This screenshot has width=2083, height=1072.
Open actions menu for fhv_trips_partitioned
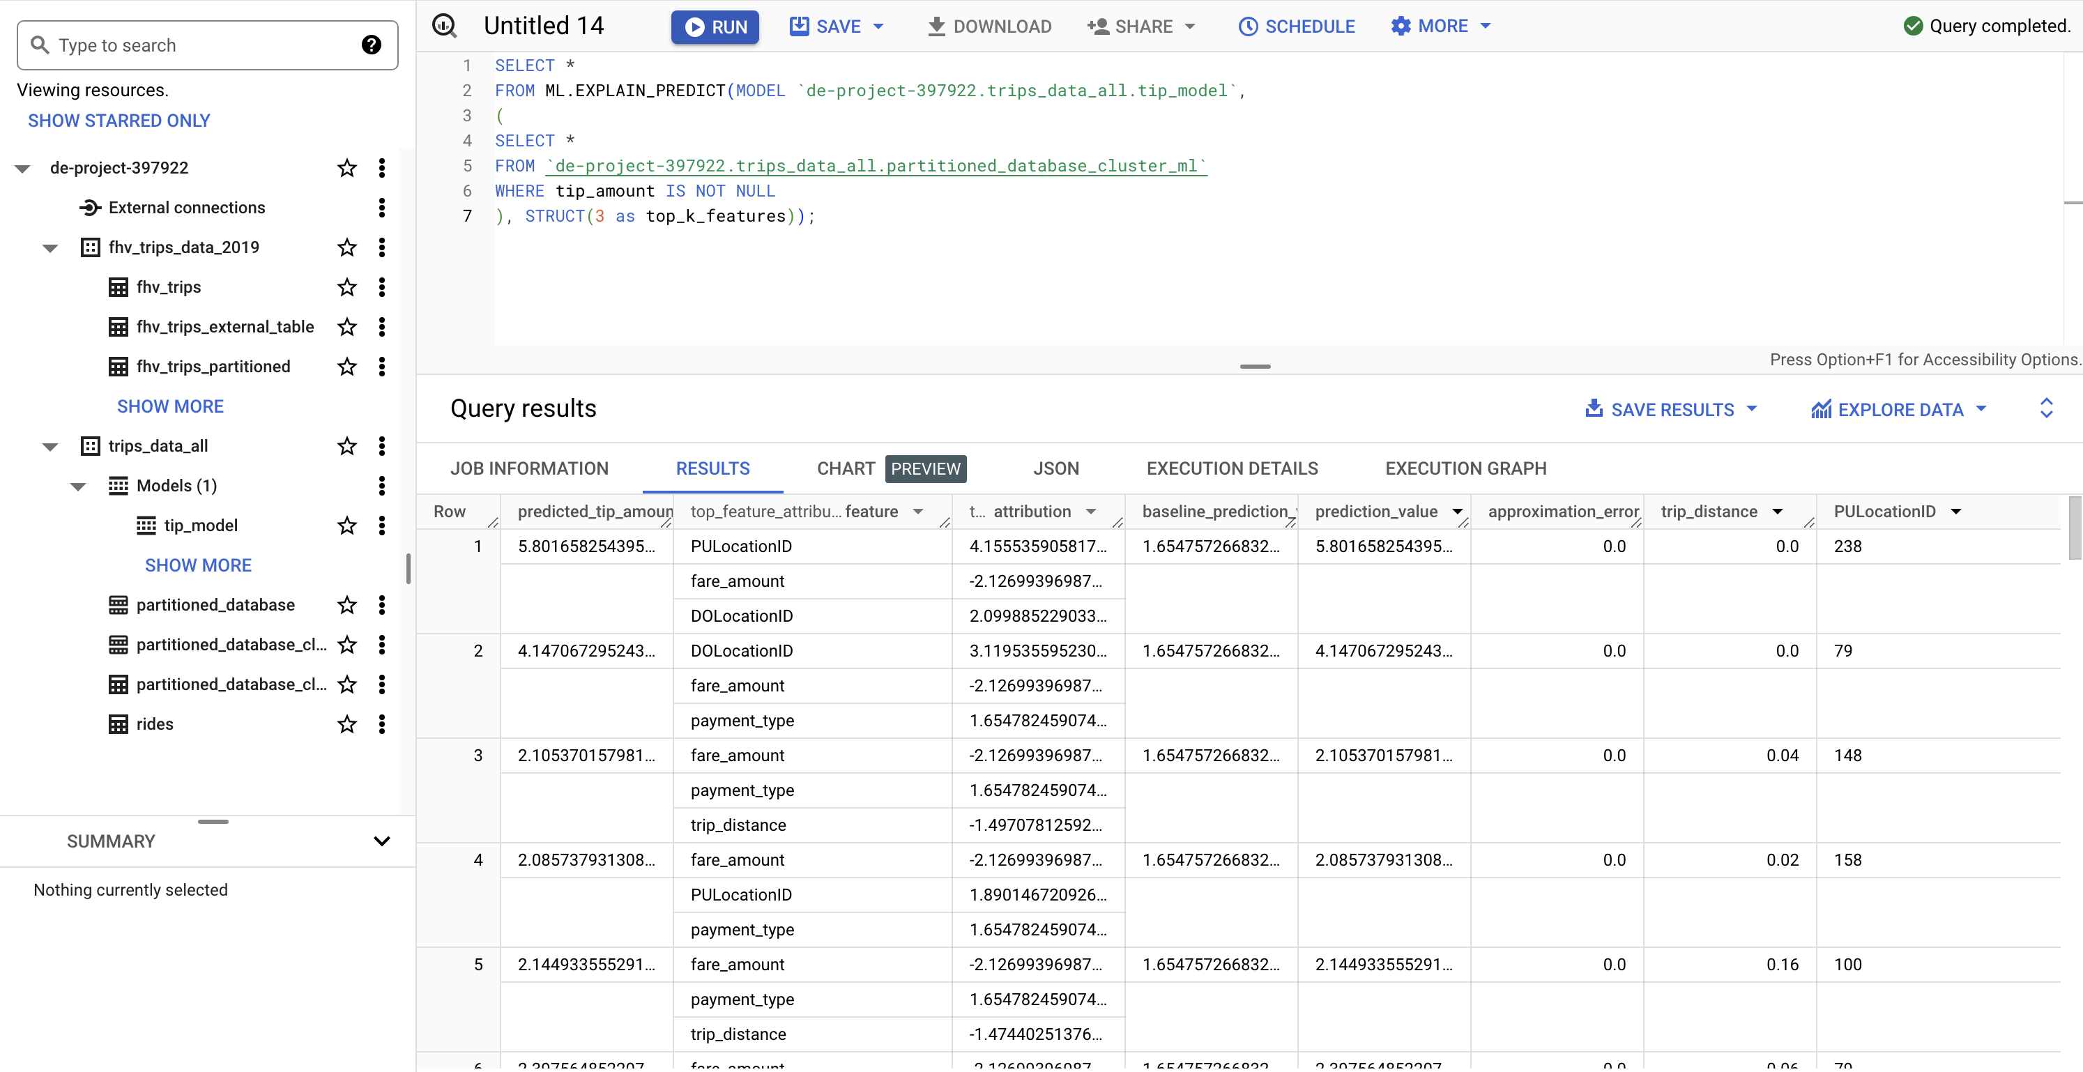381,366
